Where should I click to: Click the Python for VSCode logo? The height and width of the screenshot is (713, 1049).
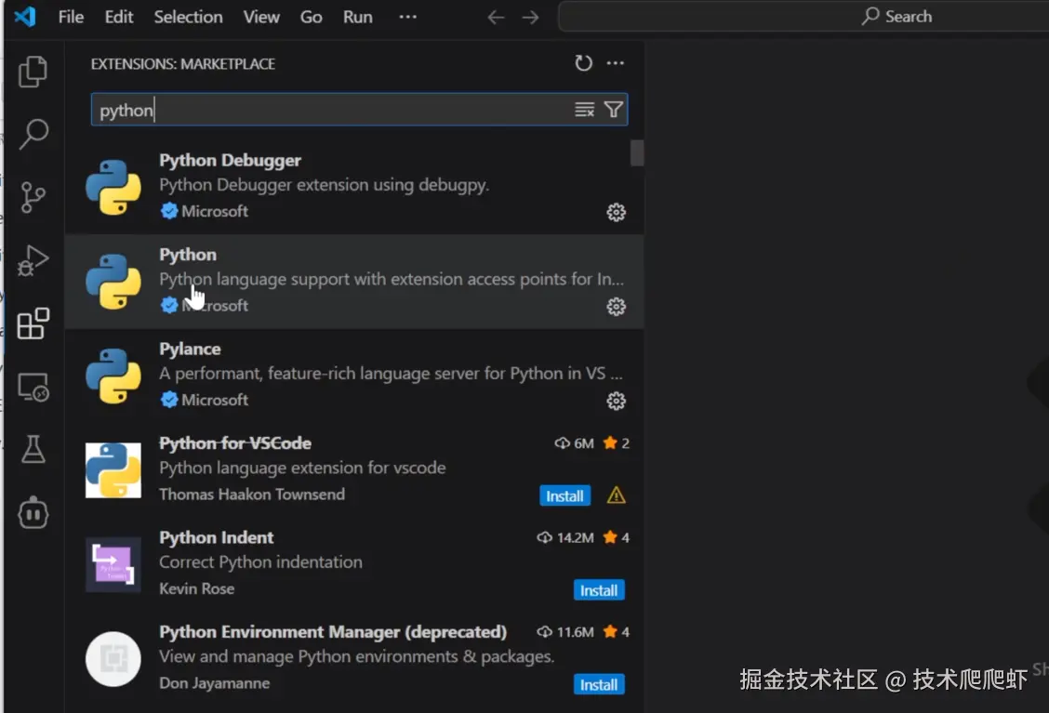[x=113, y=470]
